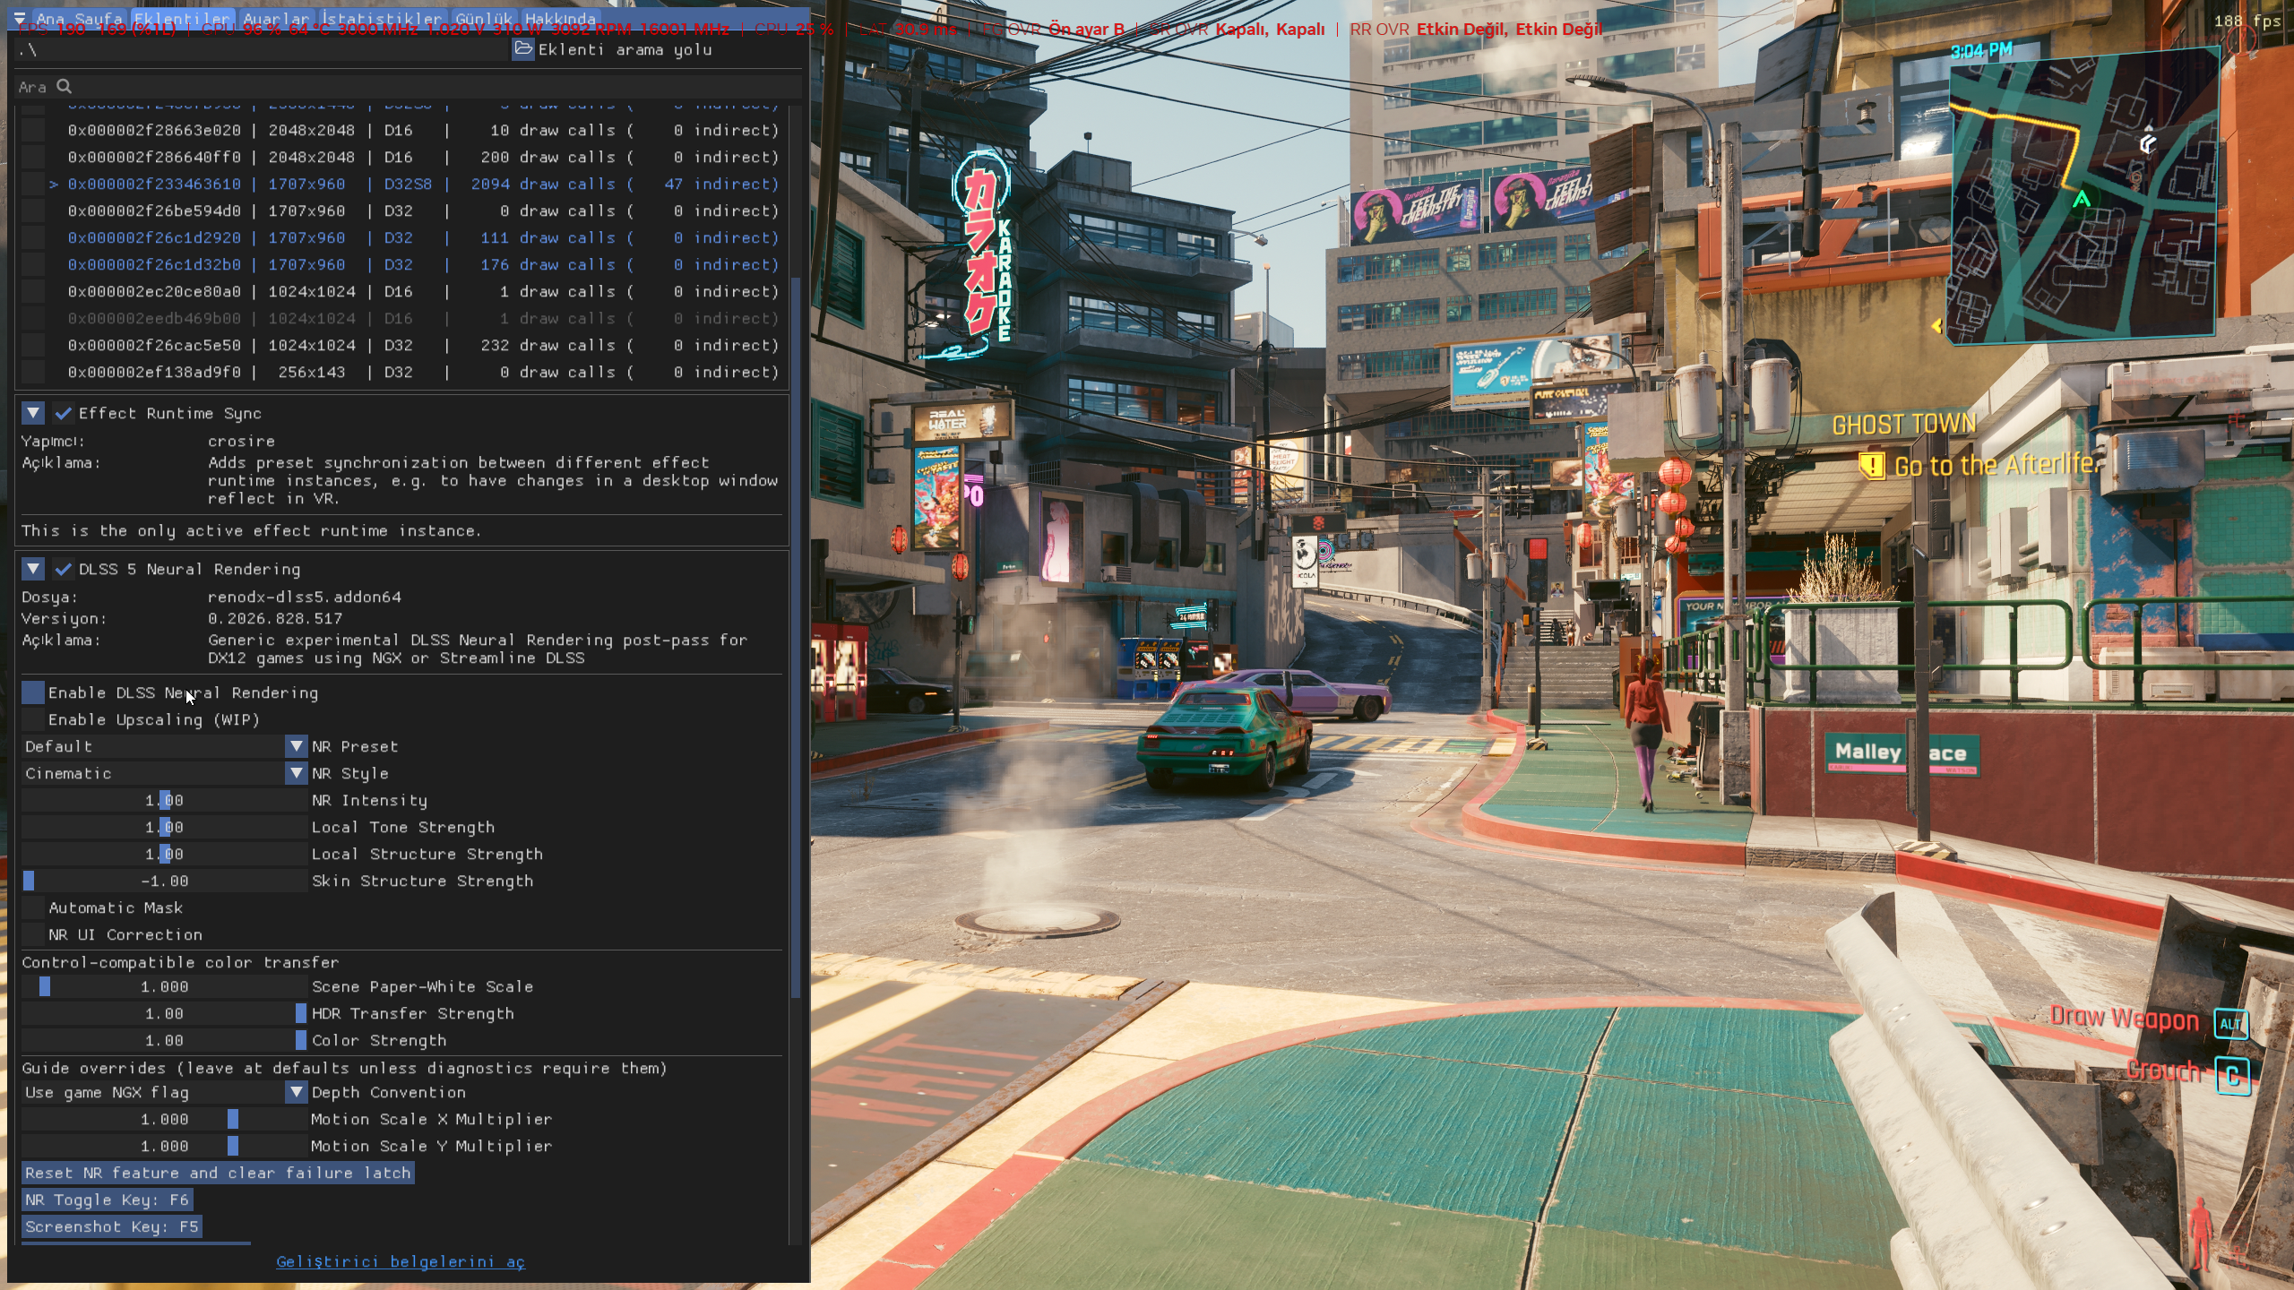Click the Eklenti arama yolu label
Viewport: 2294px width, 1290px height.
click(x=625, y=49)
